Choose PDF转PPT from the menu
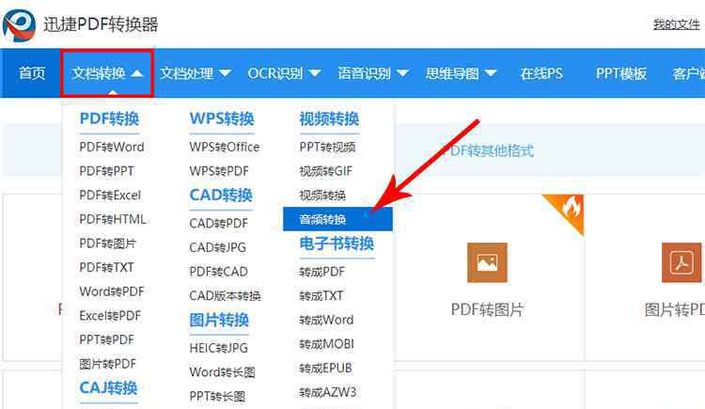Image resolution: width=705 pixels, height=409 pixels. click(x=106, y=171)
